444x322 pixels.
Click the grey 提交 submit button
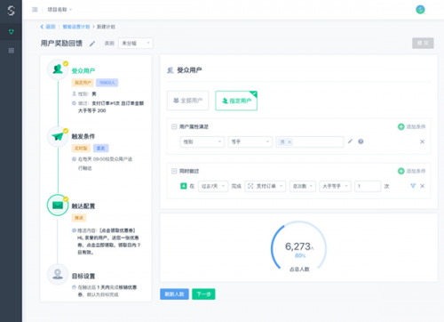(423, 43)
